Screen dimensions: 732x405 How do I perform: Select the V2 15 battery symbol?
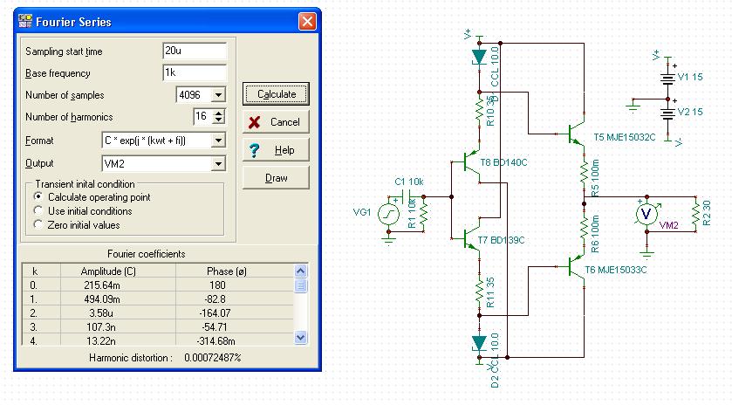(668, 113)
